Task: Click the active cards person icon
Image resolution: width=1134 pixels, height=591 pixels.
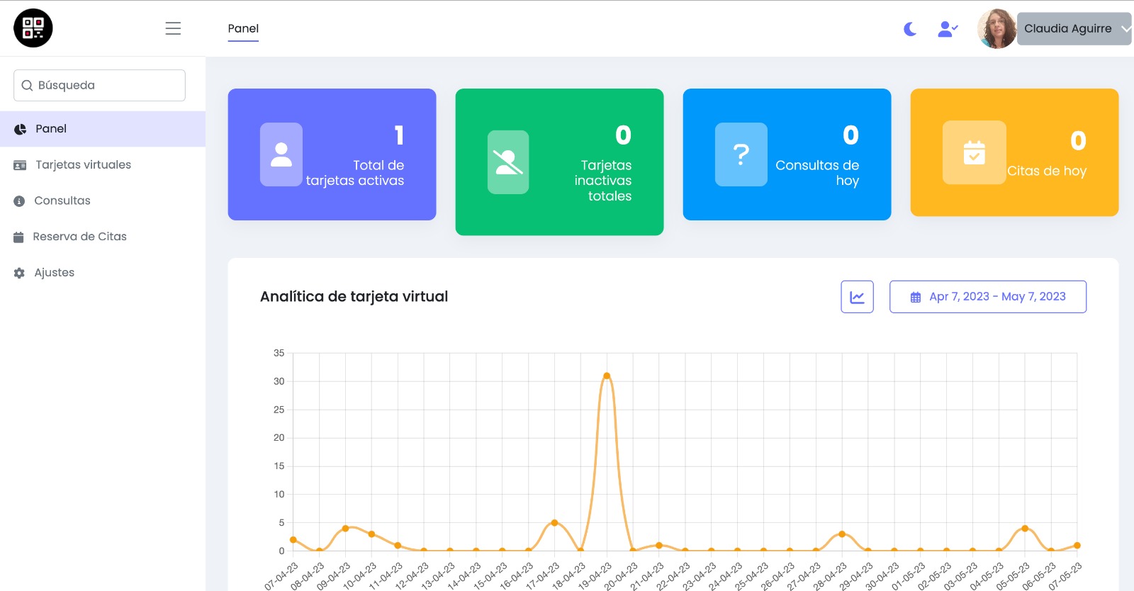Action: (x=281, y=154)
